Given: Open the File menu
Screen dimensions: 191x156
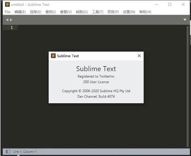Looking at the screenshot, I should (x=8, y=12).
